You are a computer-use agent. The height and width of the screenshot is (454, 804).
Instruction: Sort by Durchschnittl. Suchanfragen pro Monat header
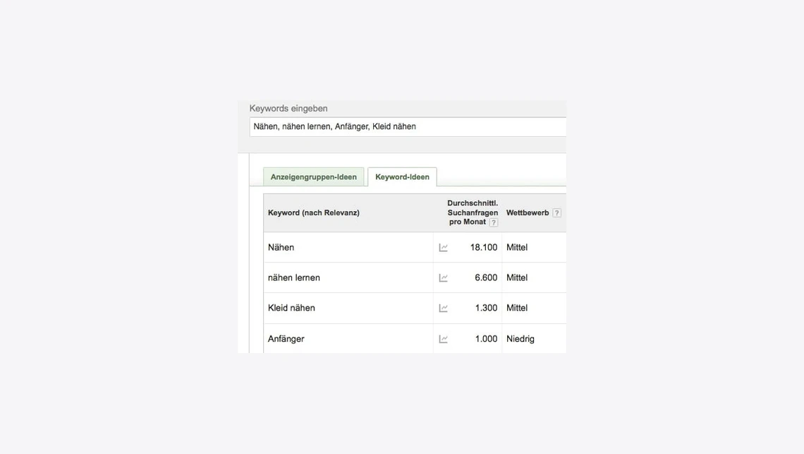coord(471,213)
